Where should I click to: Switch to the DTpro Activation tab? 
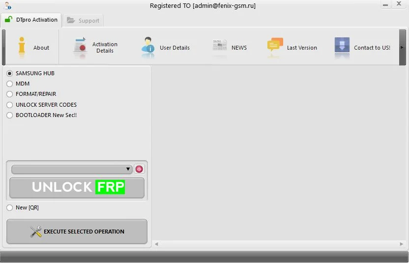coord(31,20)
